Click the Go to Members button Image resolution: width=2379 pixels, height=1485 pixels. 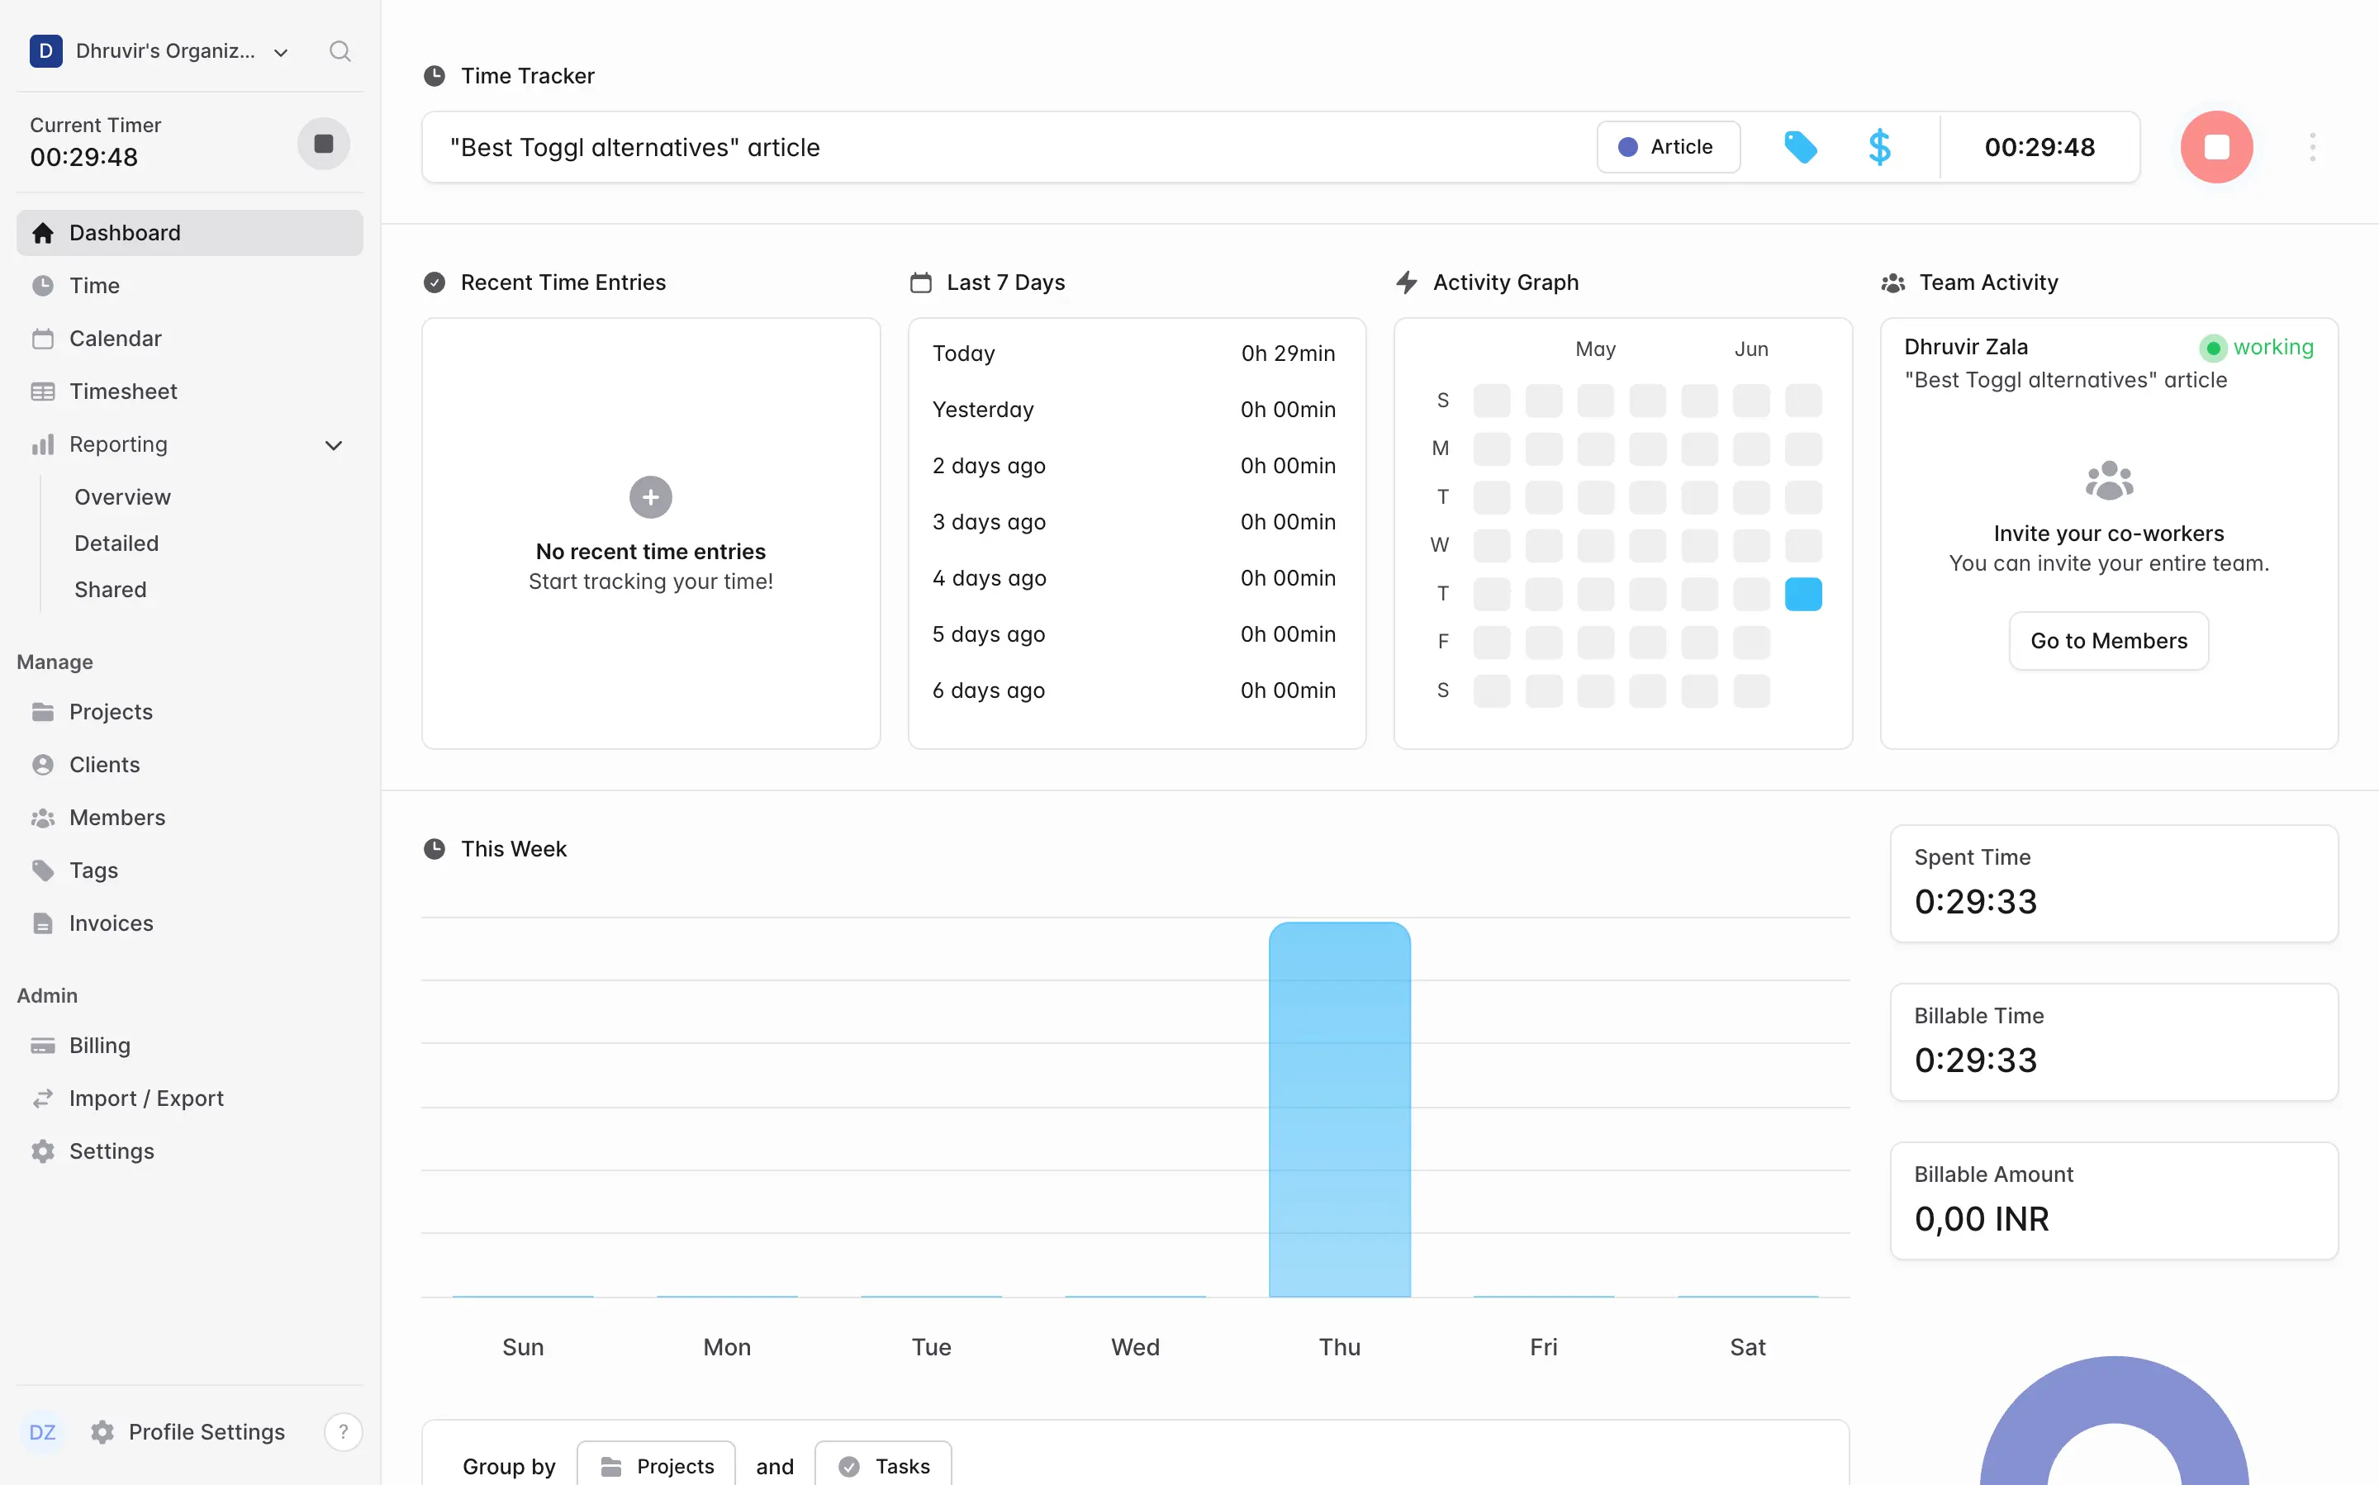(2109, 640)
